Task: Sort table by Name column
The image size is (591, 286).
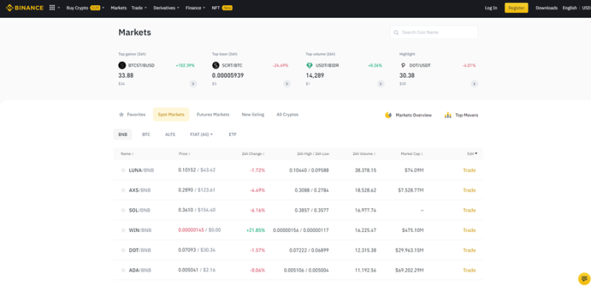Action: (127, 154)
